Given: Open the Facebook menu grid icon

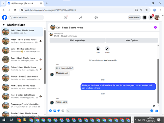Looking at the screenshot, I should pos(145,17).
